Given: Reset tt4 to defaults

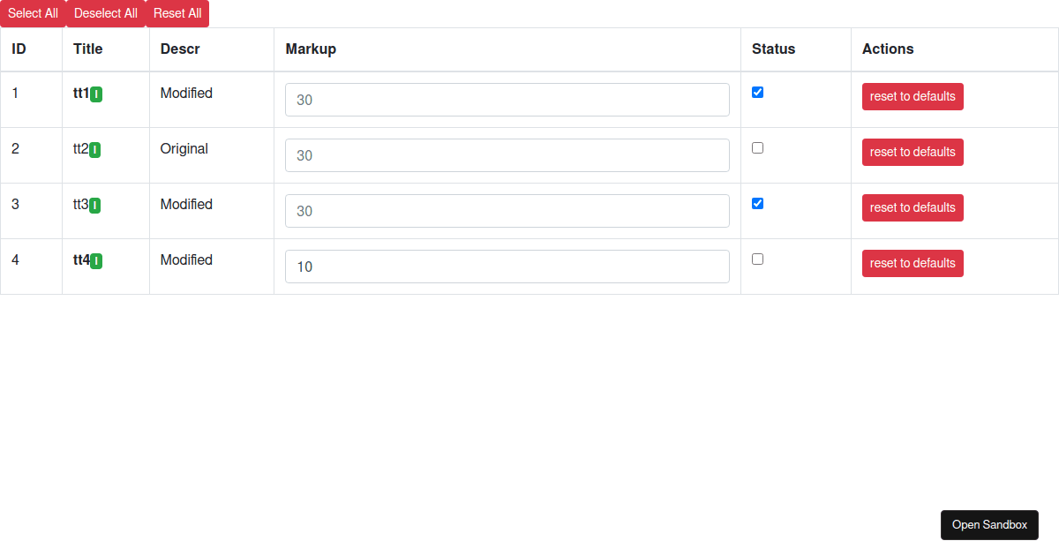Looking at the screenshot, I should point(913,263).
